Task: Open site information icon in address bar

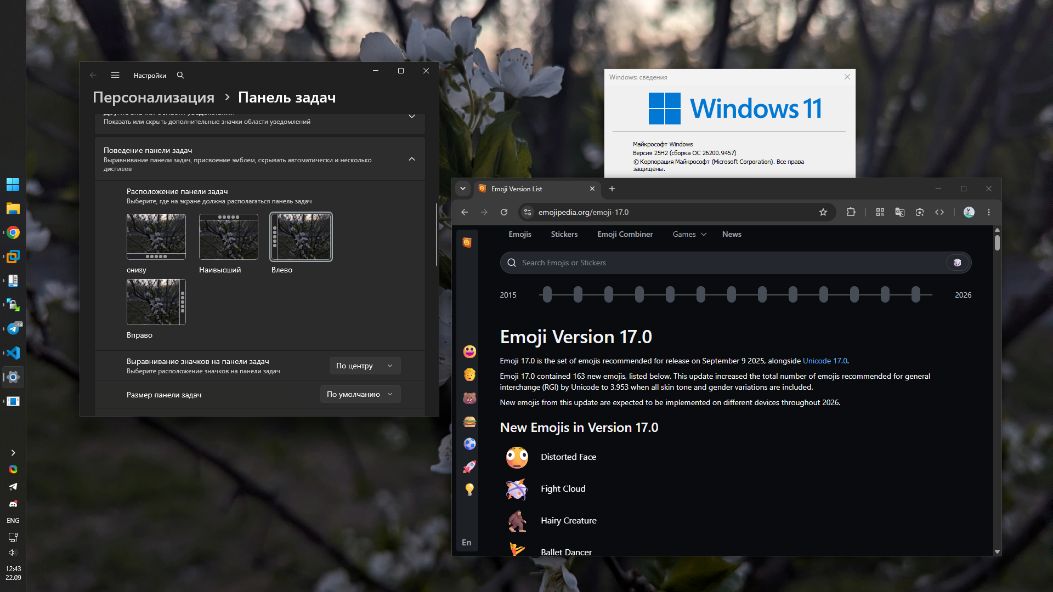Action: (x=528, y=212)
